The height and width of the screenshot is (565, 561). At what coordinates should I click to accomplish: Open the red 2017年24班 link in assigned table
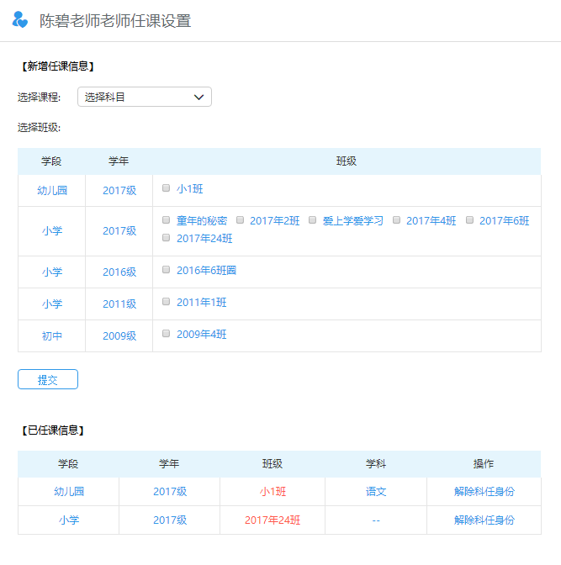[272, 520]
